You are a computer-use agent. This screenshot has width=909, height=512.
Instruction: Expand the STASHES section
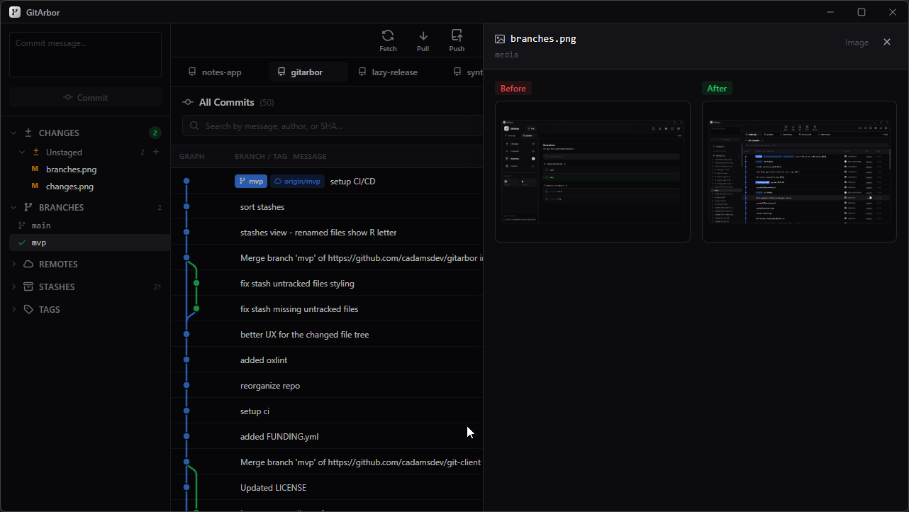click(13, 287)
